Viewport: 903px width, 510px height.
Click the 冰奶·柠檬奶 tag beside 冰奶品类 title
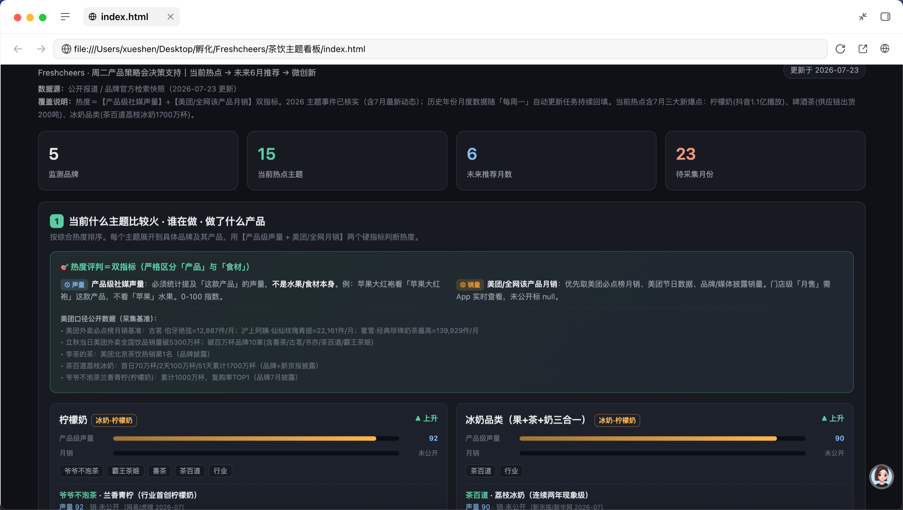coord(617,420)
